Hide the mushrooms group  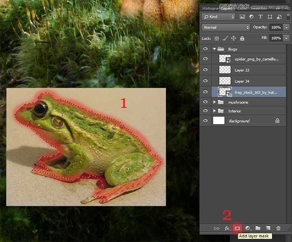[205, 102]
